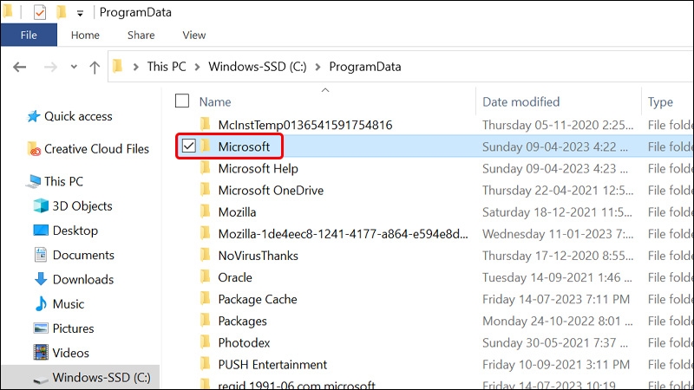Select the Mozilla folder name
The height and width of the screenshot is (390, 694).
237,212
